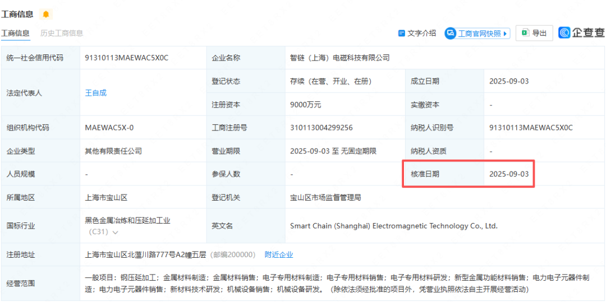Select the 核准日期 value 2025-09-03
The height and width of the screenshot is (302, 606).
(508, 174)
